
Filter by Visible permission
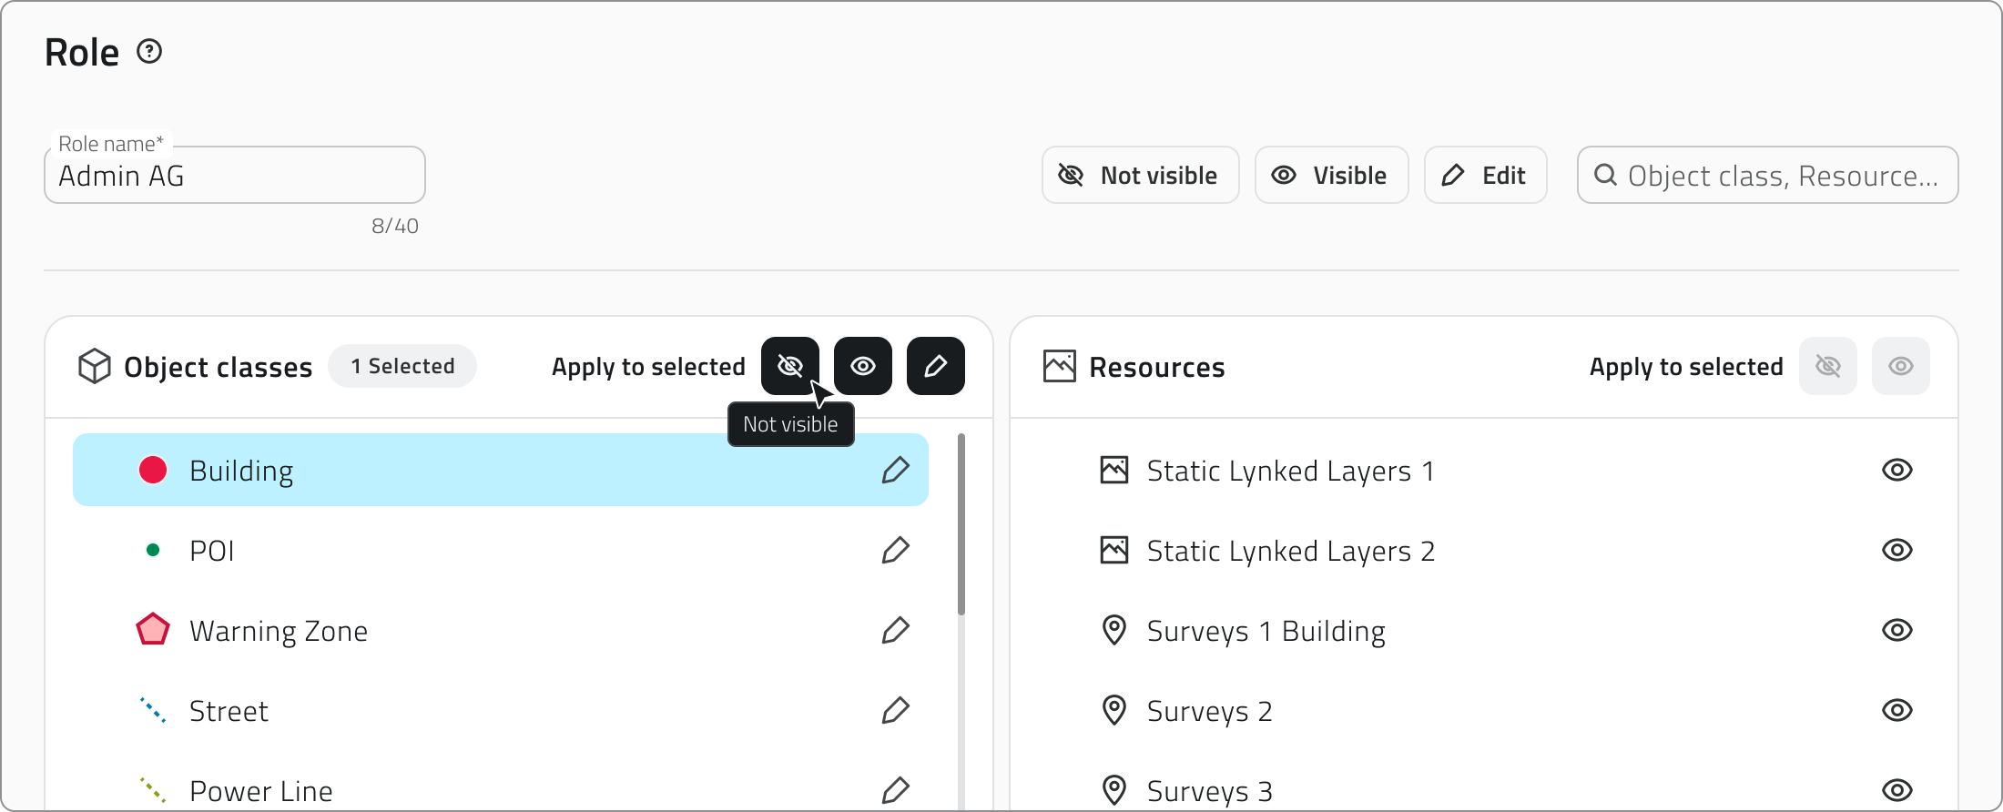tap(1331, 175)
